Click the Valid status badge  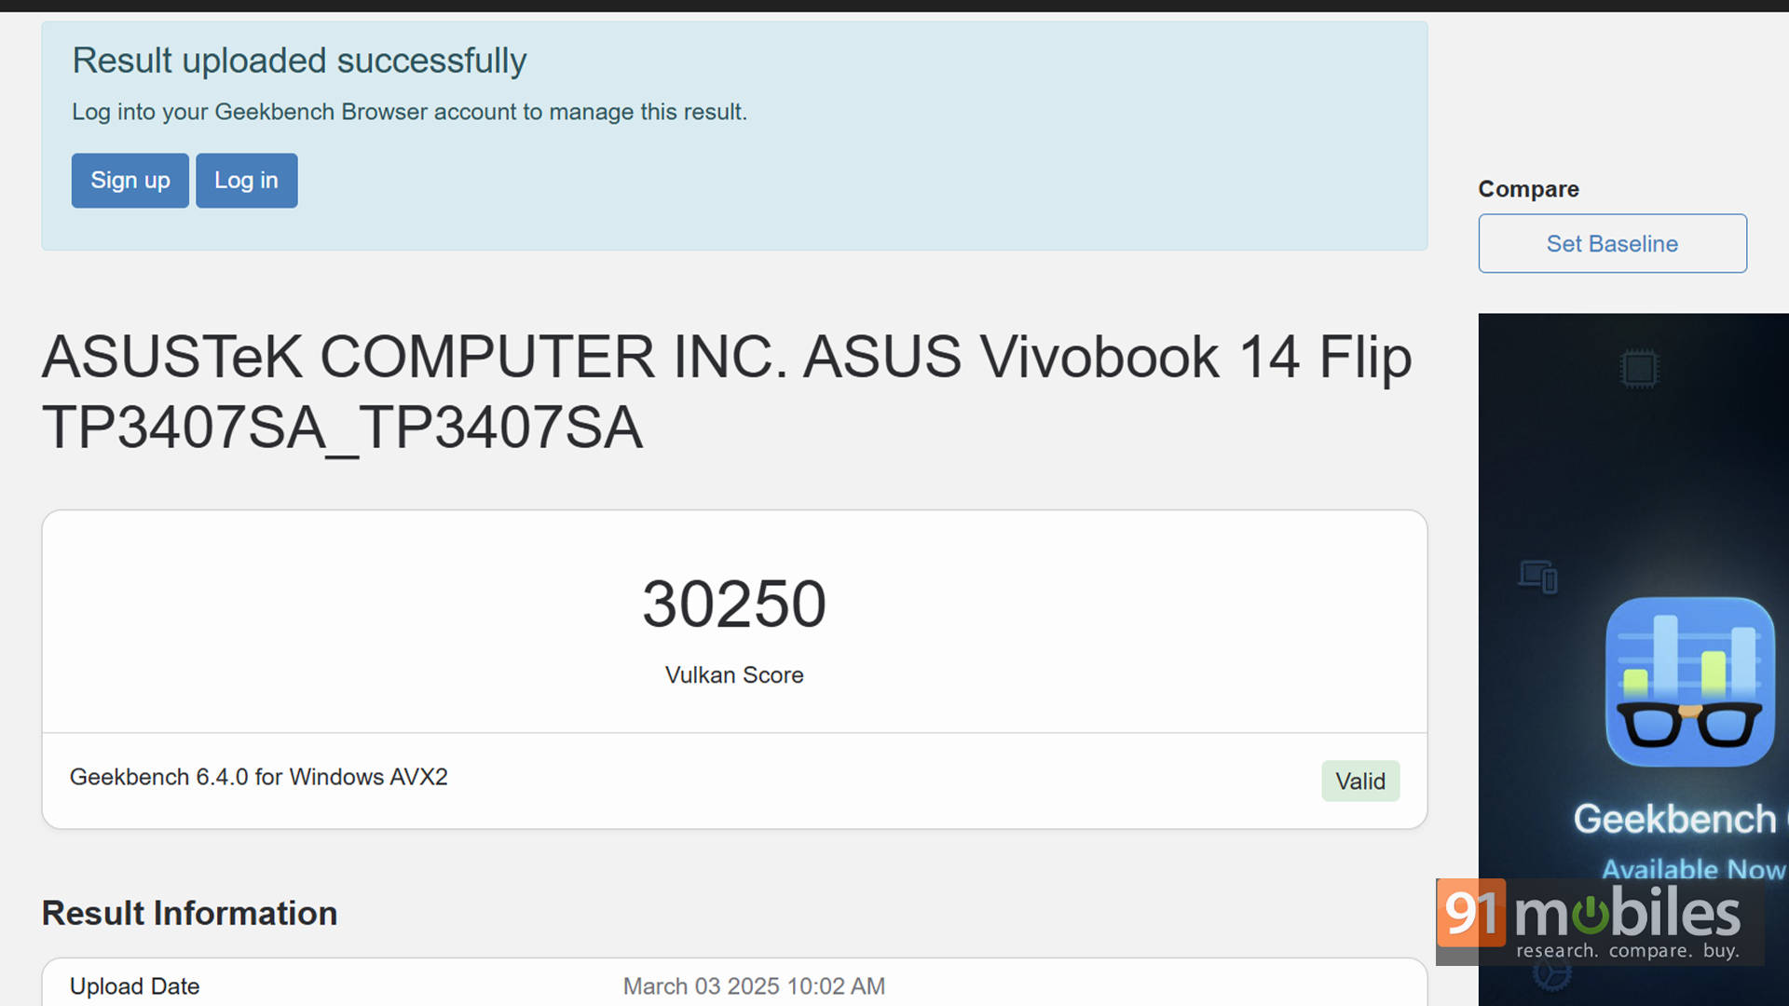click(1359, 782)
